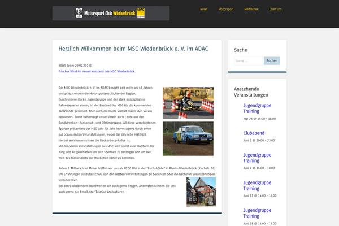Viewport: 339px width, 226px height.
Task: Open the Über uns menu item
Action: click(276, 9)
